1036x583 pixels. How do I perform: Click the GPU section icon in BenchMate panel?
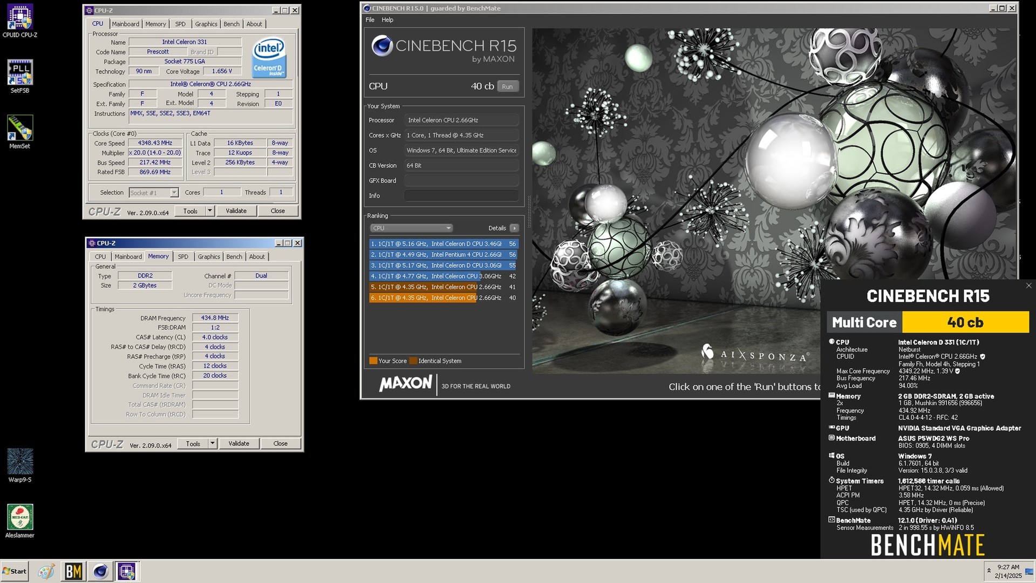[831, 428]
